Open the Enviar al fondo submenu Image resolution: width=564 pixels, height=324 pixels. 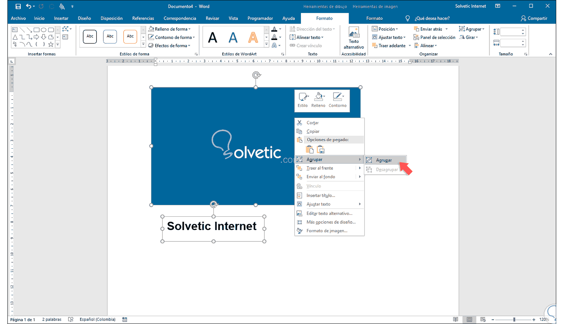329,177
